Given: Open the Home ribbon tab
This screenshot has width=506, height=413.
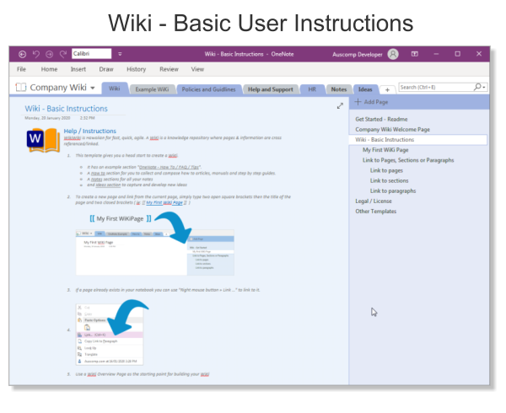Looking at the screenshot, I should (x=49, y=69).
